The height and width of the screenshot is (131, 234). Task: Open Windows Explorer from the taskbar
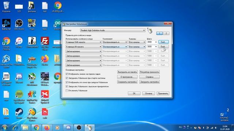pos(26,128)
